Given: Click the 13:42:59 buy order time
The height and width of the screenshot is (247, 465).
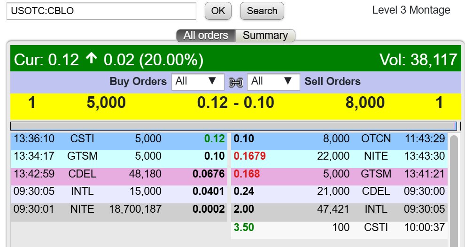Looking at the screenshot, I should click(34, 174).
